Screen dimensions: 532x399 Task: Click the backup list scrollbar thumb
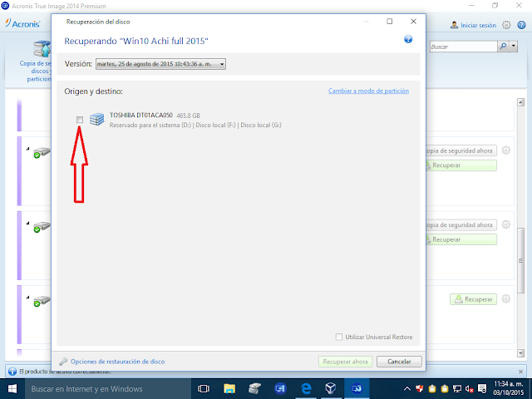pyautogui.click(x=520, y=260)
